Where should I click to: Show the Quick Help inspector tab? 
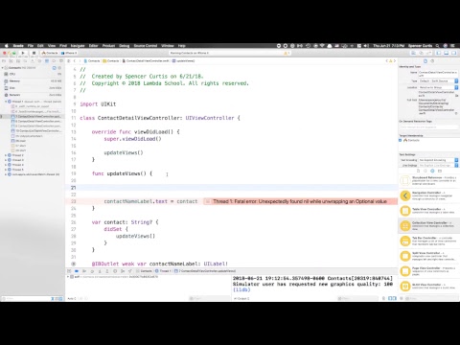(x=432, y=60)
